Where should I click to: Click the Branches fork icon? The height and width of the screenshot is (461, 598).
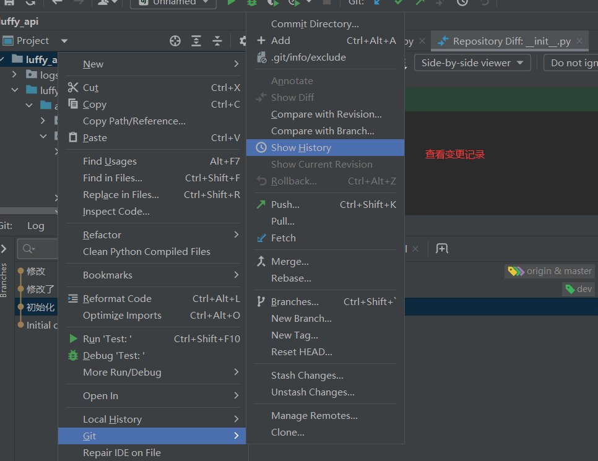point(261,301)
